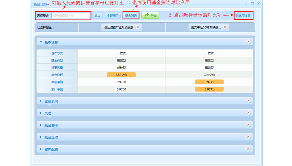Click 全部清空 to clear all funds
The width and height of the screenshot is (292, 166).
tap(113, 16)
